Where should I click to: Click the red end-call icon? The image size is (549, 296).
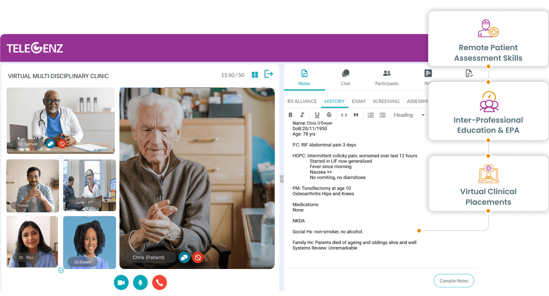point(160,282)
